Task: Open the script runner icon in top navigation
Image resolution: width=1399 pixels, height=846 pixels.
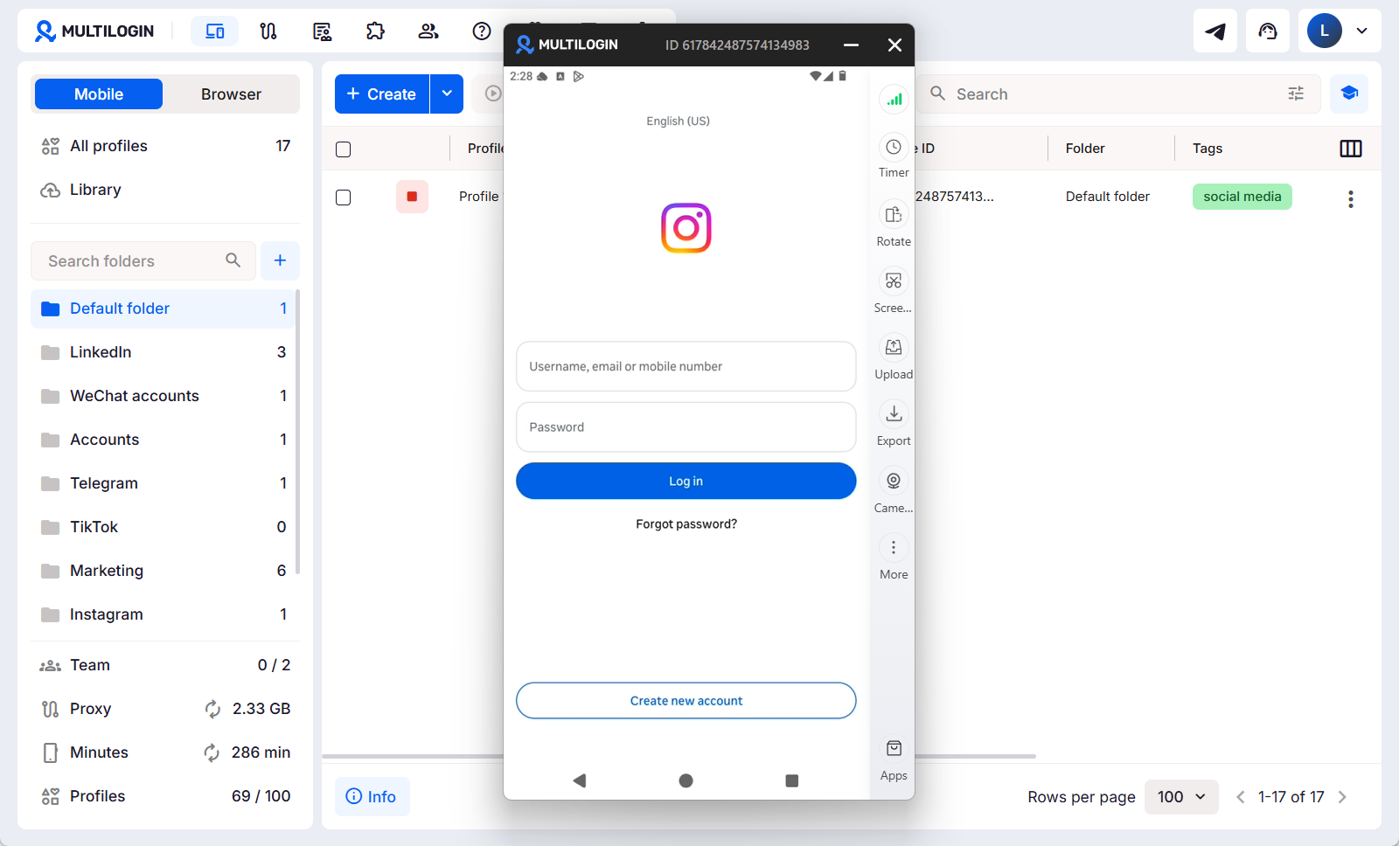Action: click(x=322, y=31)
